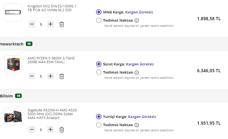The image size is (228, 139).
Task: Open AMD RYZEN 5 5600X product title
Action: [x=51, y=60]
